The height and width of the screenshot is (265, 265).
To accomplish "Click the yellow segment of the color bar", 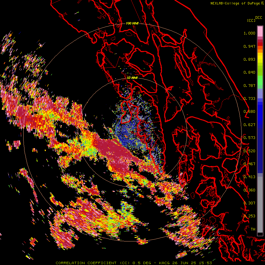I will point(260,57).
